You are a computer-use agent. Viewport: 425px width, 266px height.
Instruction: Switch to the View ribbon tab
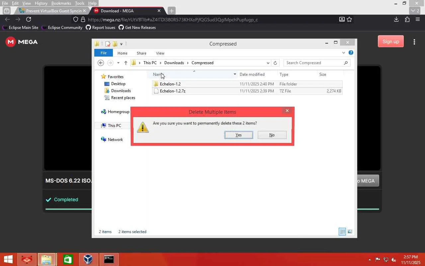(x=160, y=53)
